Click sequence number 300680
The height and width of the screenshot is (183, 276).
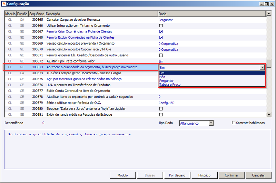tap(38, 109)
